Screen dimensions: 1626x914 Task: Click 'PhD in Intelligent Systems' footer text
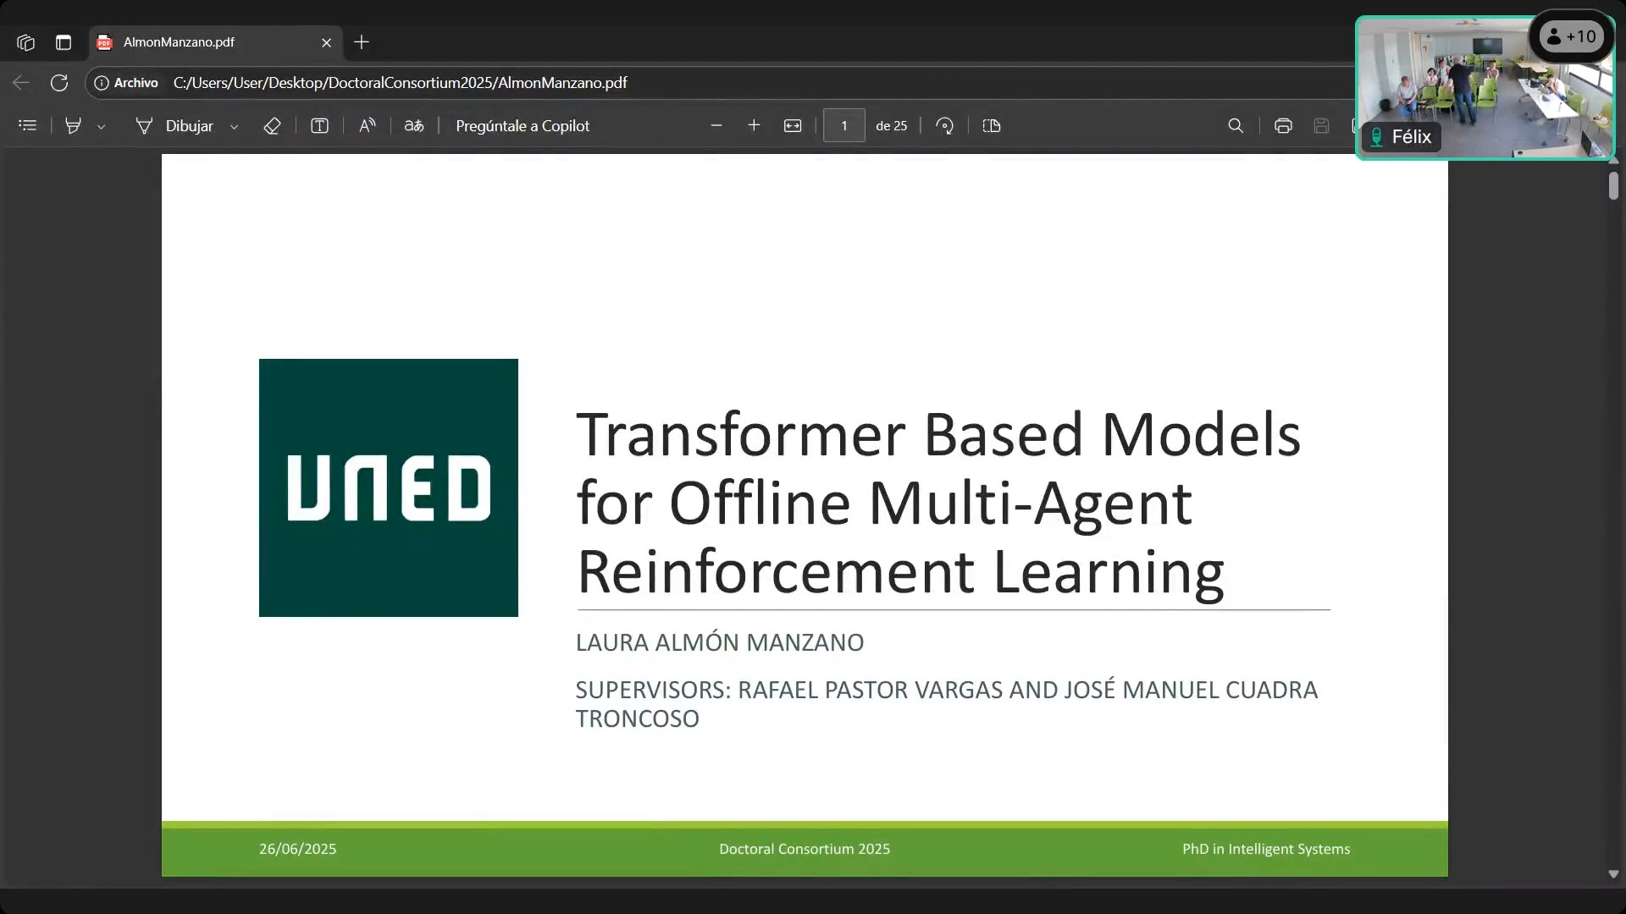click(x=1266, y=849)
